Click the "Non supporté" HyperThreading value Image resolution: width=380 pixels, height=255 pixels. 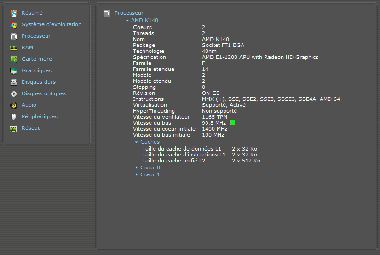(x=219, y=111)
